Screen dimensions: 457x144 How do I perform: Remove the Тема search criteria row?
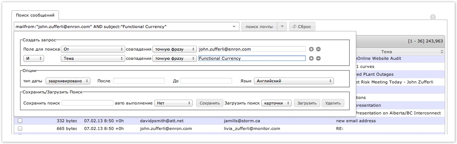tap(318, 58)
